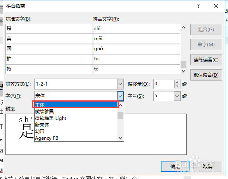Click 清除读音(C) button
The width and height of the screenshot is (228, 179).
tap(206, 60)
